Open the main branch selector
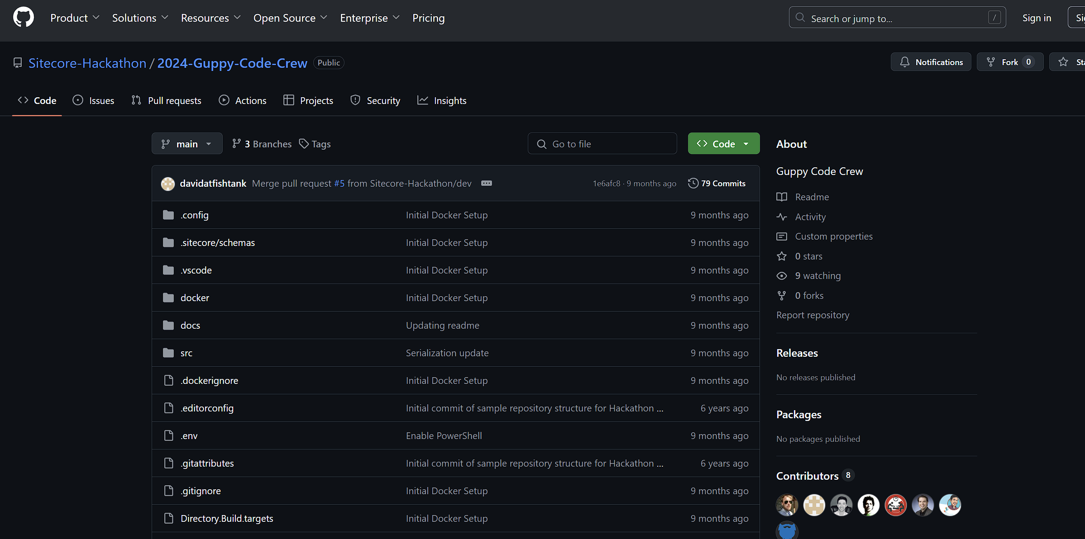Screen dimensions: 1085x539 (187, 144)
